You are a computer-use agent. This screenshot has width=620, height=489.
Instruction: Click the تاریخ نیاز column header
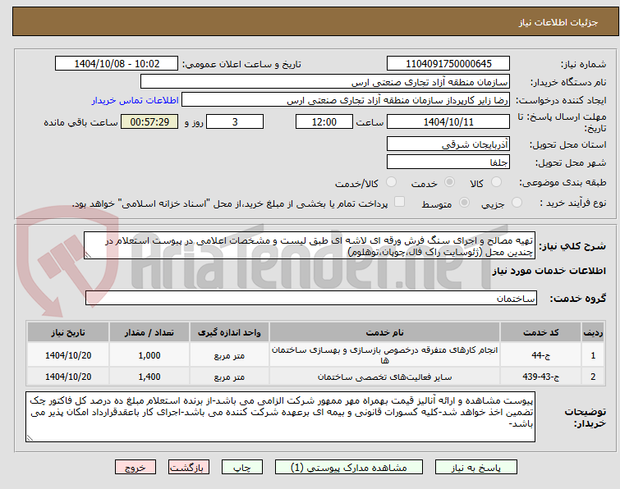pos(68,332)
